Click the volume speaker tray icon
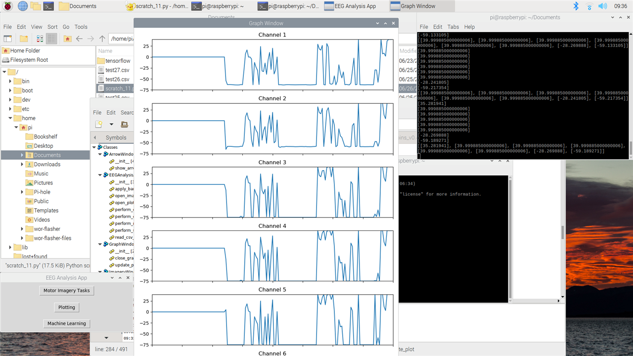This screenshot has width=633, height=356. coord(602,6)
